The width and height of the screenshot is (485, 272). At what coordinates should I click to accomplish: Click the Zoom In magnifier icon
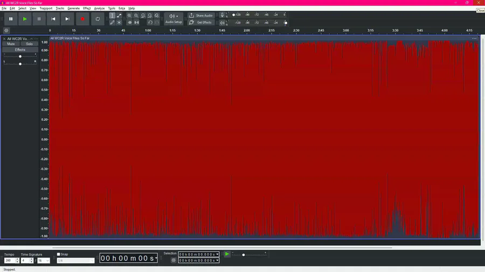129,16
